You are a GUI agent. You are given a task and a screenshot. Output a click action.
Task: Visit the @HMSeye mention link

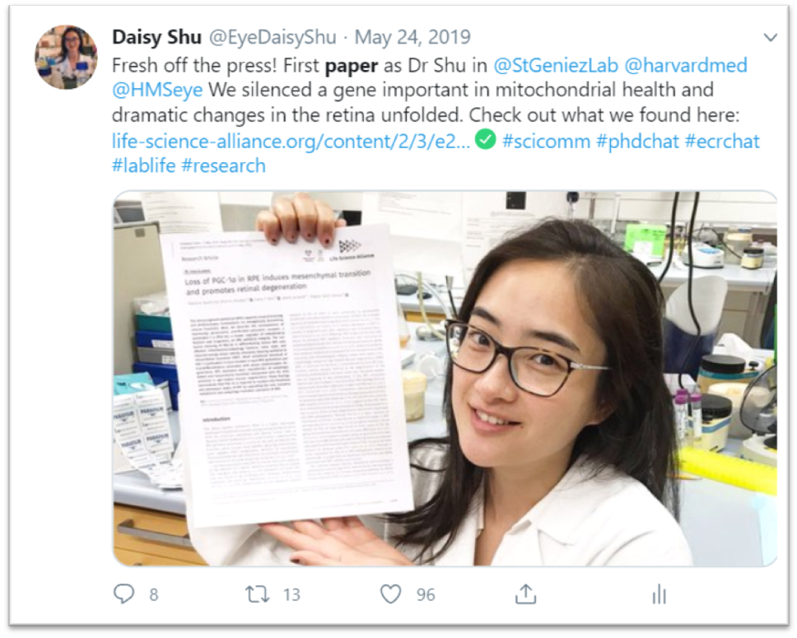tap(157, 90)
